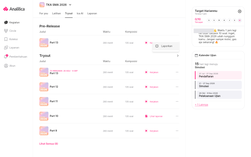Open Part 12 thumbnail
251x157 pixels.
point(44,87)
